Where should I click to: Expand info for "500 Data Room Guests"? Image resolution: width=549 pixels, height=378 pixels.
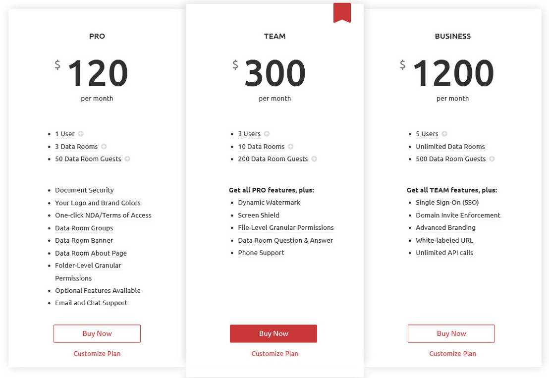point(492,159)
